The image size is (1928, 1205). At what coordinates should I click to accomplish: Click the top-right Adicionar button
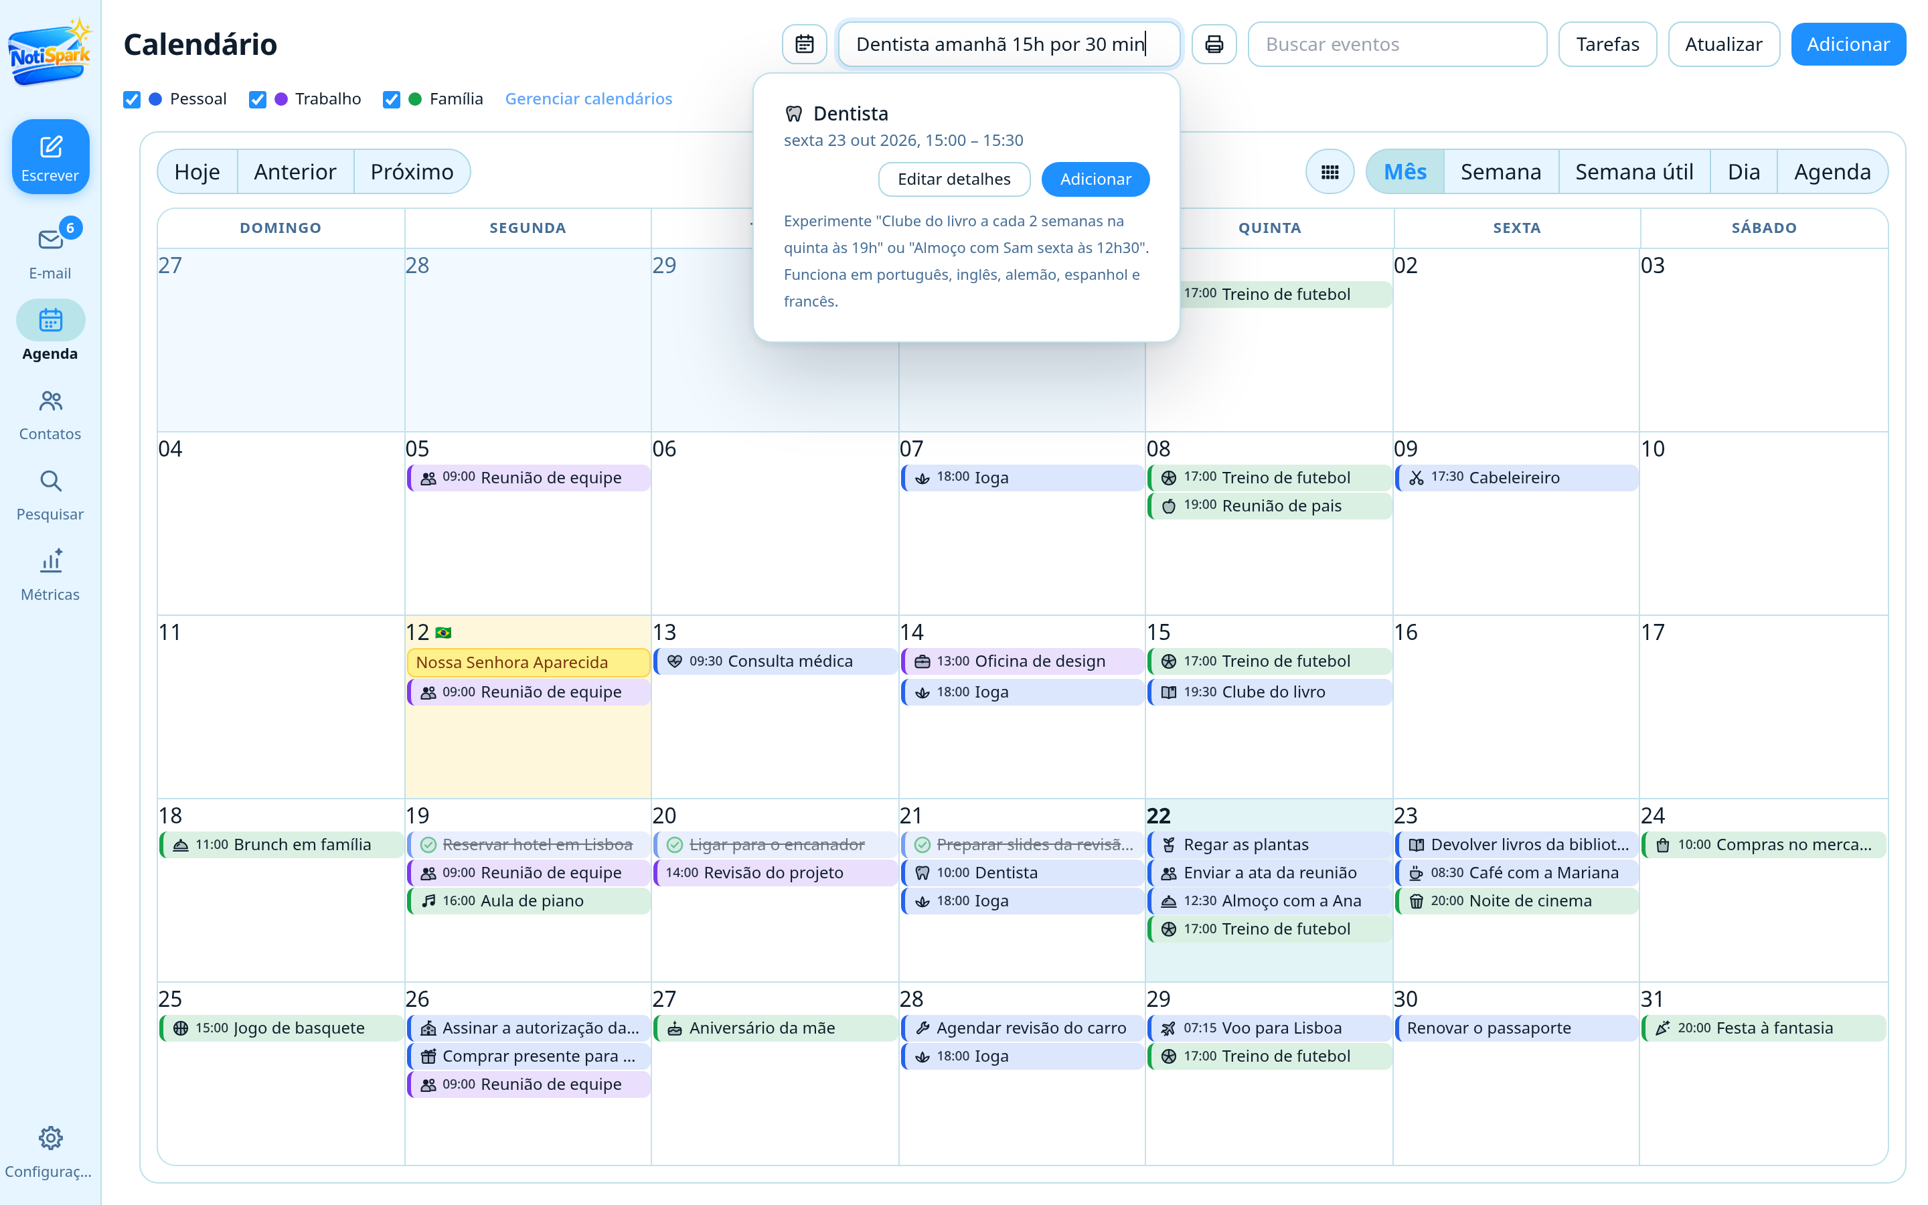pos(1848,44)
